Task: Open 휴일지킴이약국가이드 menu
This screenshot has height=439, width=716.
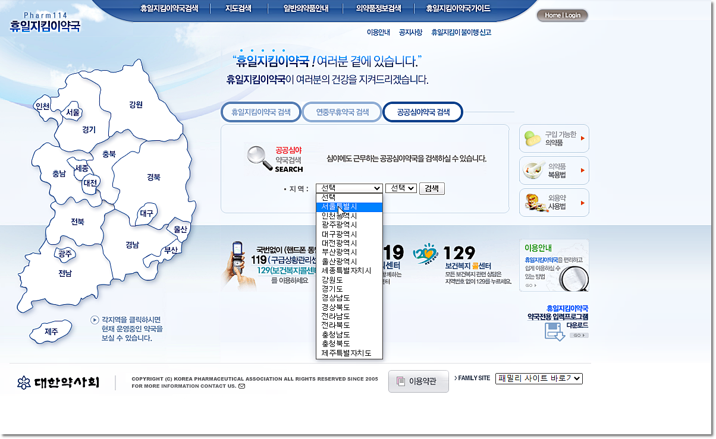Action: click(x=458, y=9)
